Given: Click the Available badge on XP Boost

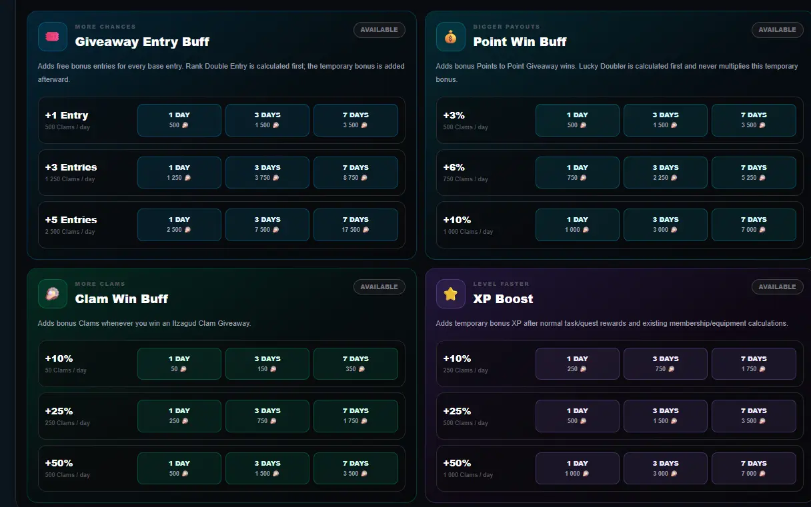Looking at the screenshot, I should [x=778, y=287].
